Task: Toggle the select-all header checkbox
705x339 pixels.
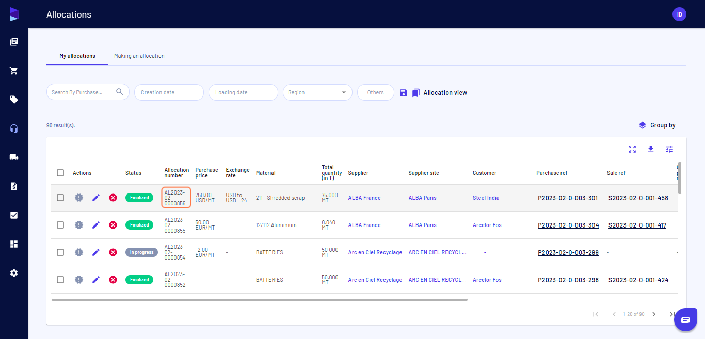Action: pos(60,173)
